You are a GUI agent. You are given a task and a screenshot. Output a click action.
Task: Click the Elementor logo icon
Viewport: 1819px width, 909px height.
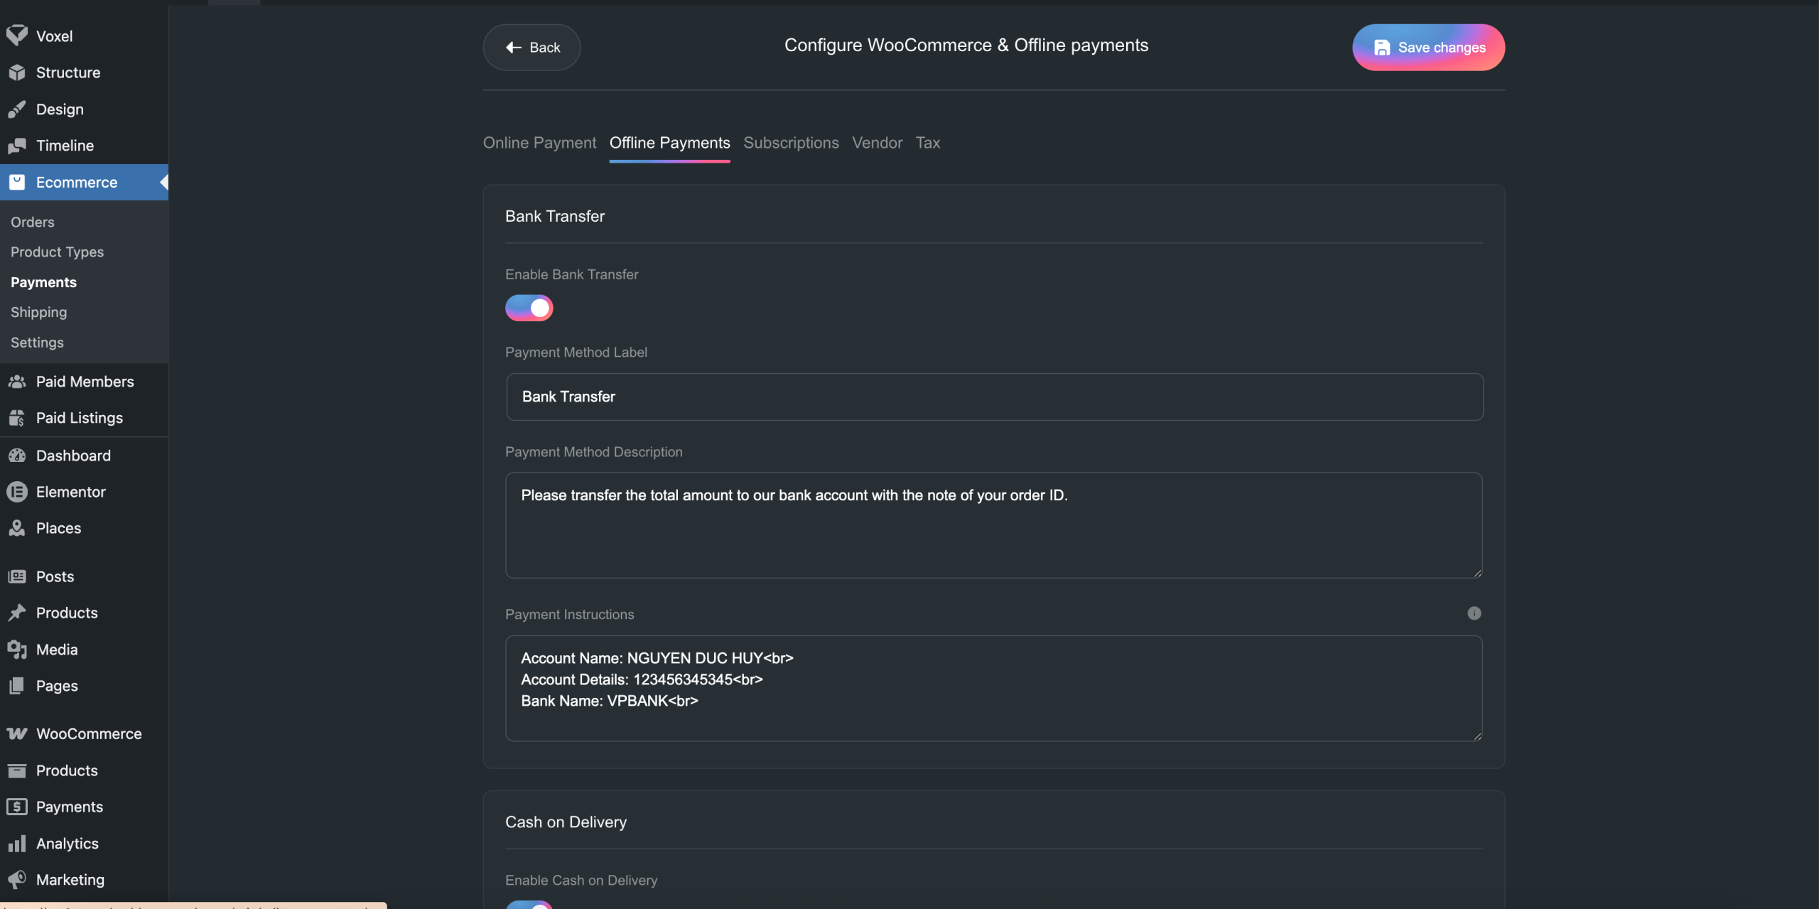click(x=17, y=492)
